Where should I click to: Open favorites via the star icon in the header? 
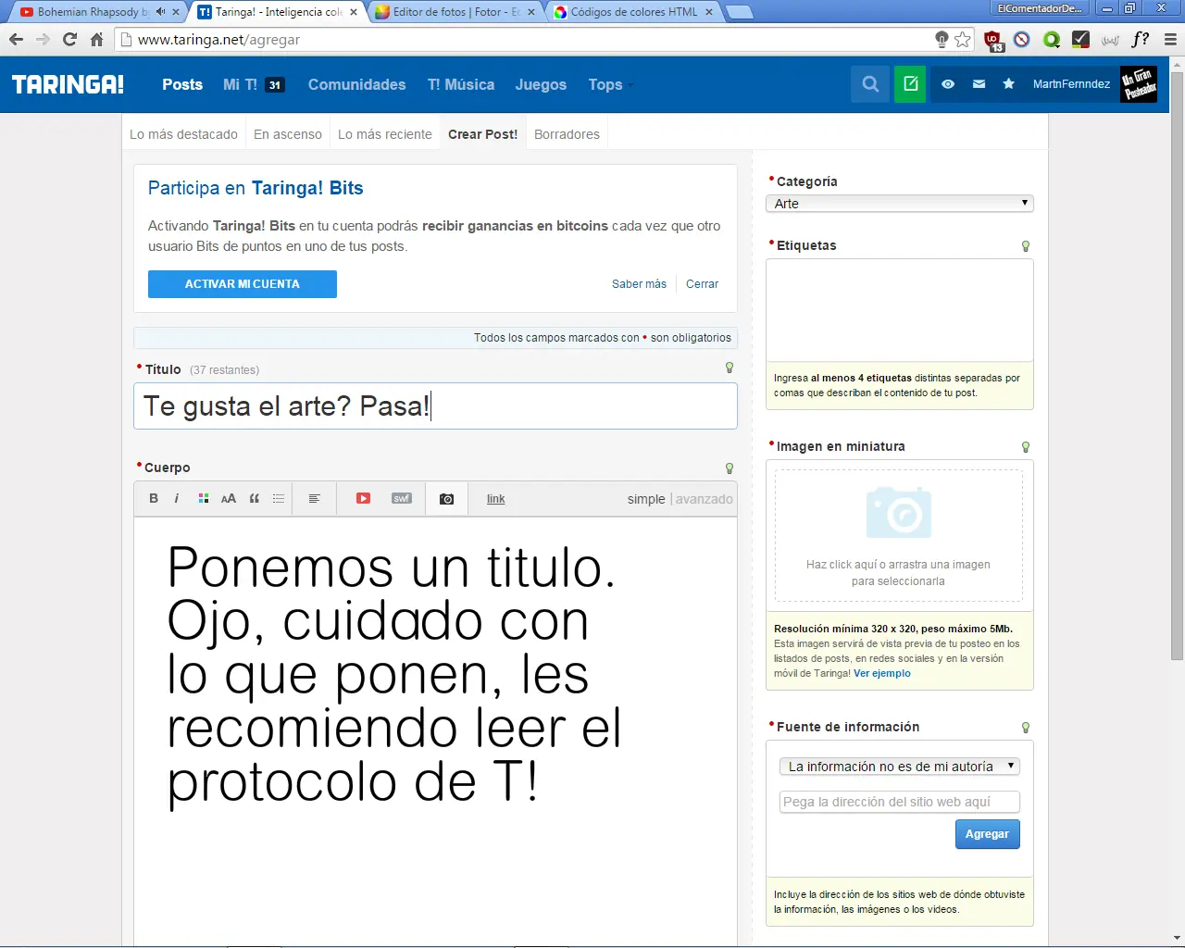(1008, 84)
